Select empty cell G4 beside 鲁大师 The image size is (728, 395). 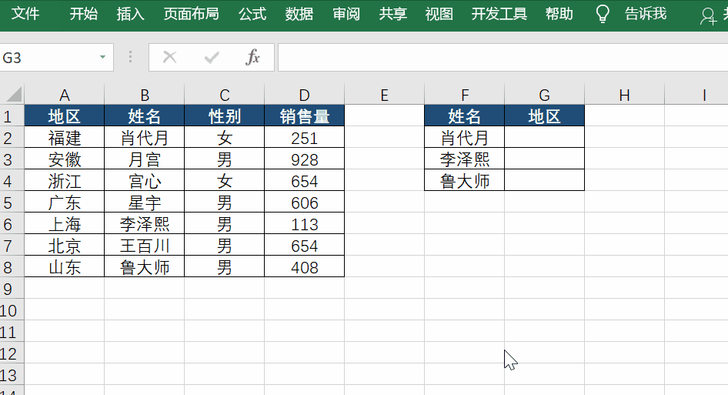(544, 181)
